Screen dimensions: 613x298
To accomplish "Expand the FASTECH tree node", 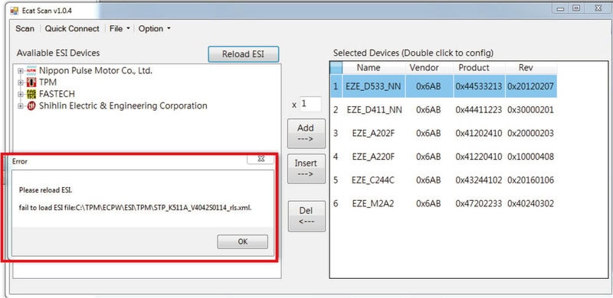I will 21,95.
